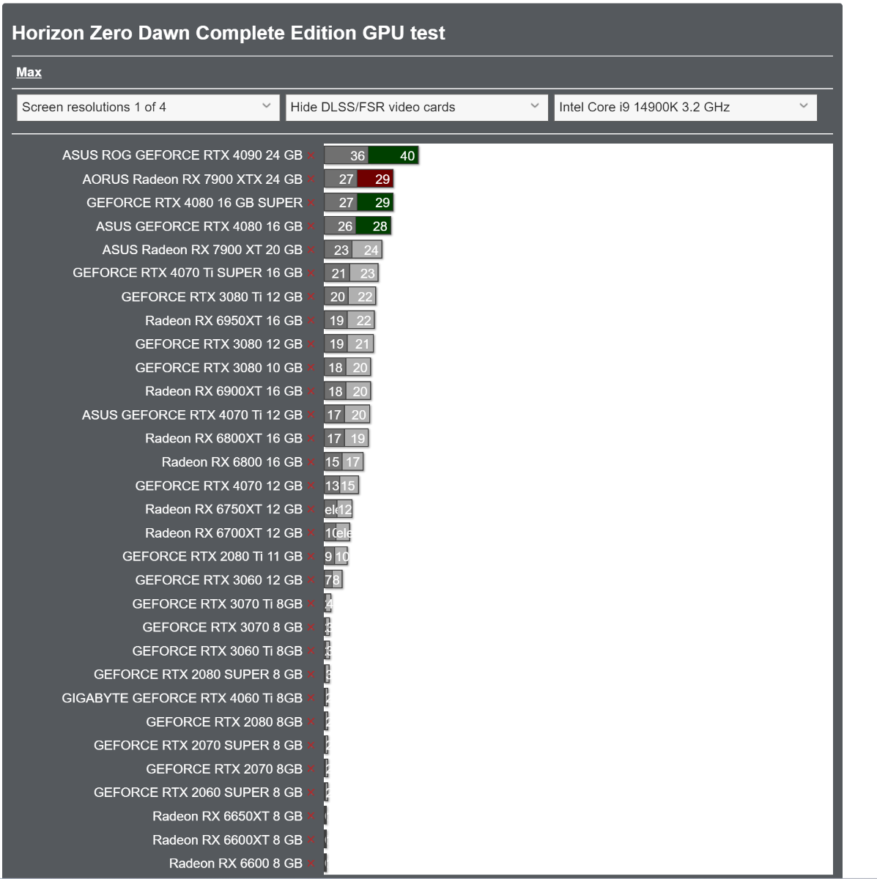Viewport: 877px width, 879px height.
Task: Remove Radeon RX 6800XT 16 GB via its red X
Action: click(311, 439)
